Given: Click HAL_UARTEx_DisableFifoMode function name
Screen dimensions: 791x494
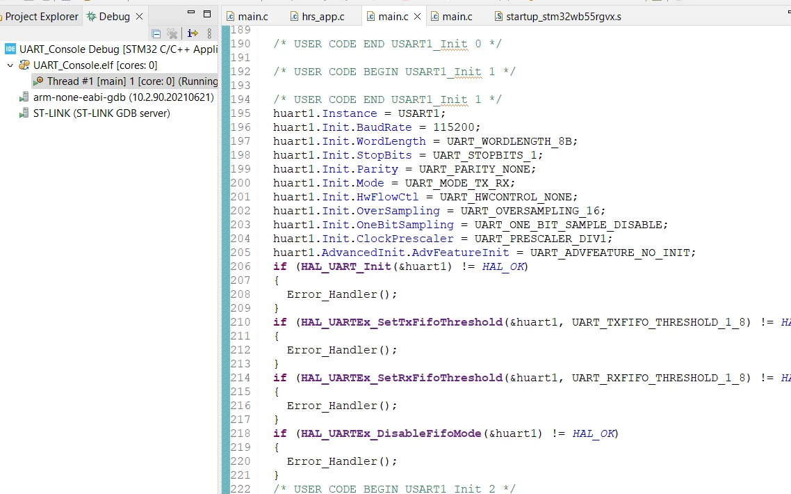Looking at the screenshot, I should coord(391,433).
